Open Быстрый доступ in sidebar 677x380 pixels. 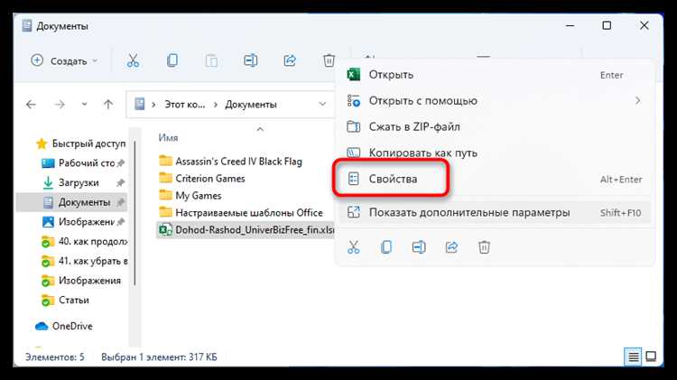click(80, 144)
